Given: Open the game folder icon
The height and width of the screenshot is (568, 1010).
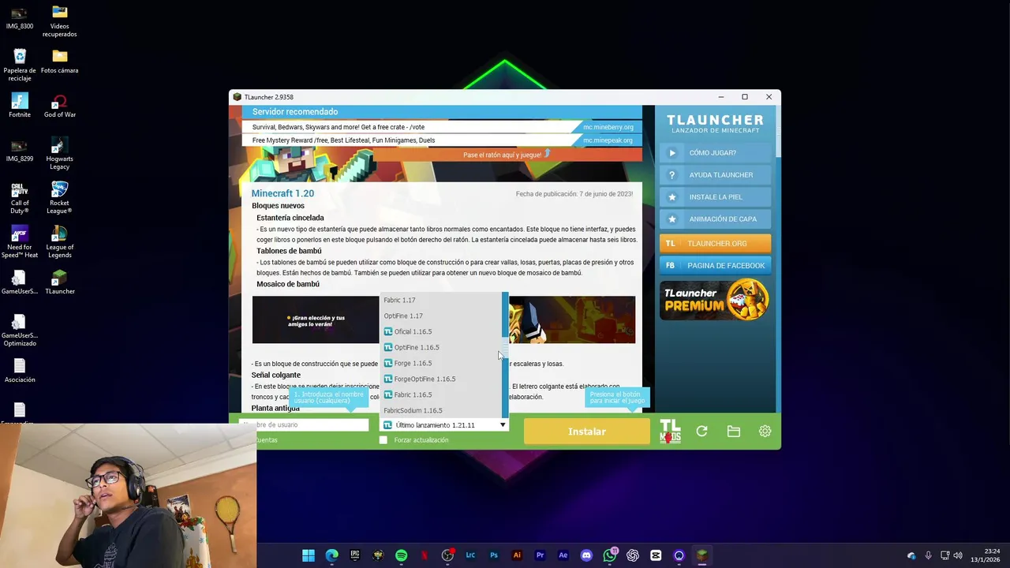Looking at the screenshot, I should pos(734,431).
